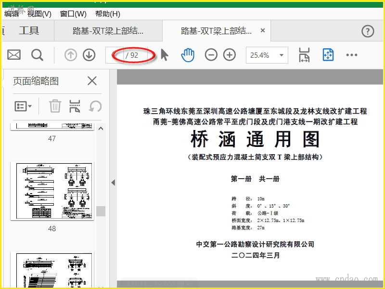The height and width of the screenshot is (289, 385).
Task: Switch to the 工具 tab
Action: click(x=29, y=31)
